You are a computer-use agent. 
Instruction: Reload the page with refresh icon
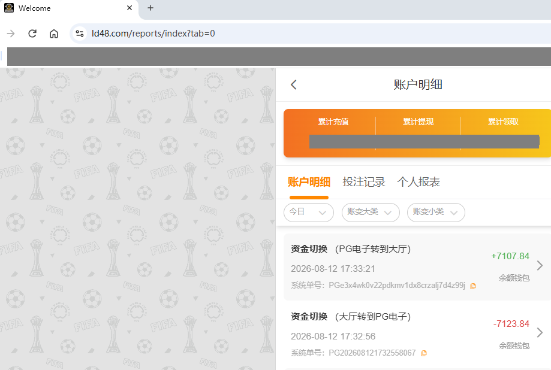32,34
